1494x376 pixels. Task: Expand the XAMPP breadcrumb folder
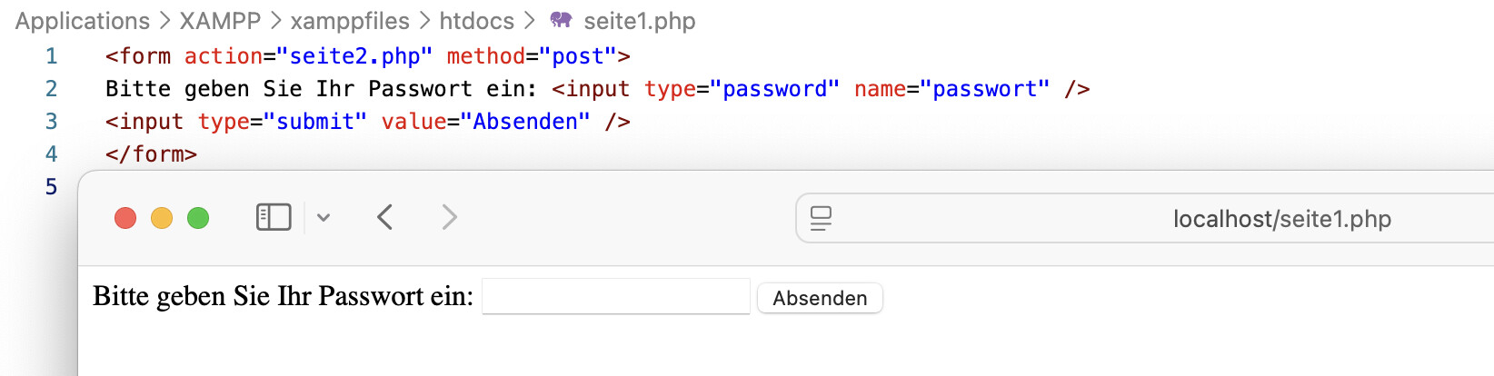coord(220,21)
